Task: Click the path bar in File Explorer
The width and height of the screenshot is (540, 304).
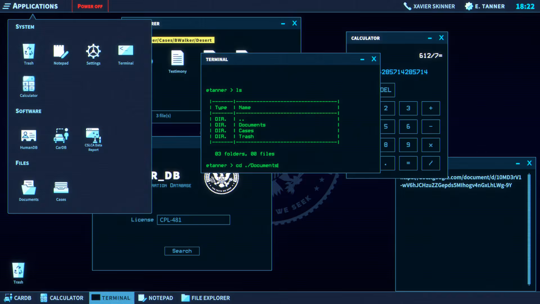Action: tap(183, 40)
